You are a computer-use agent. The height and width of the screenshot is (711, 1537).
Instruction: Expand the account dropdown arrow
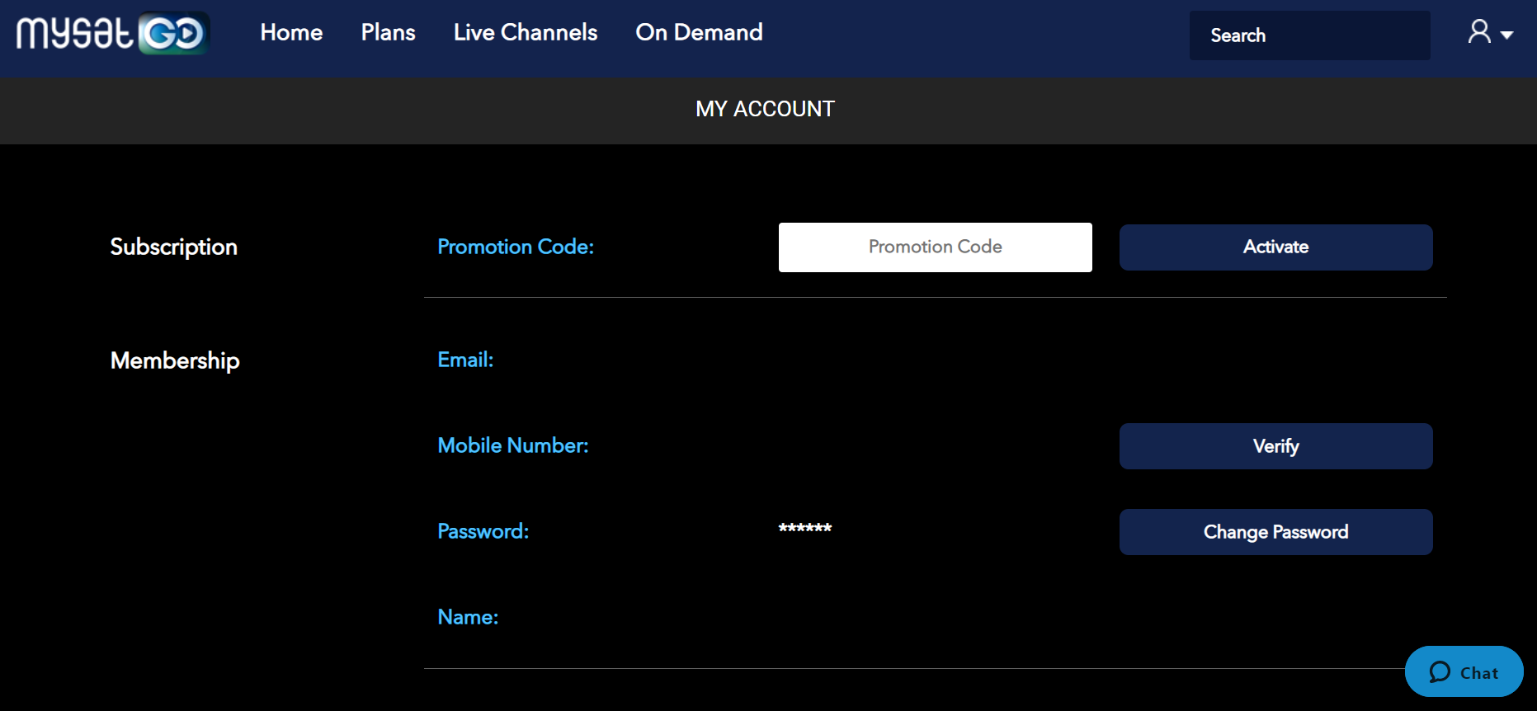click(x=1506, y=35)
